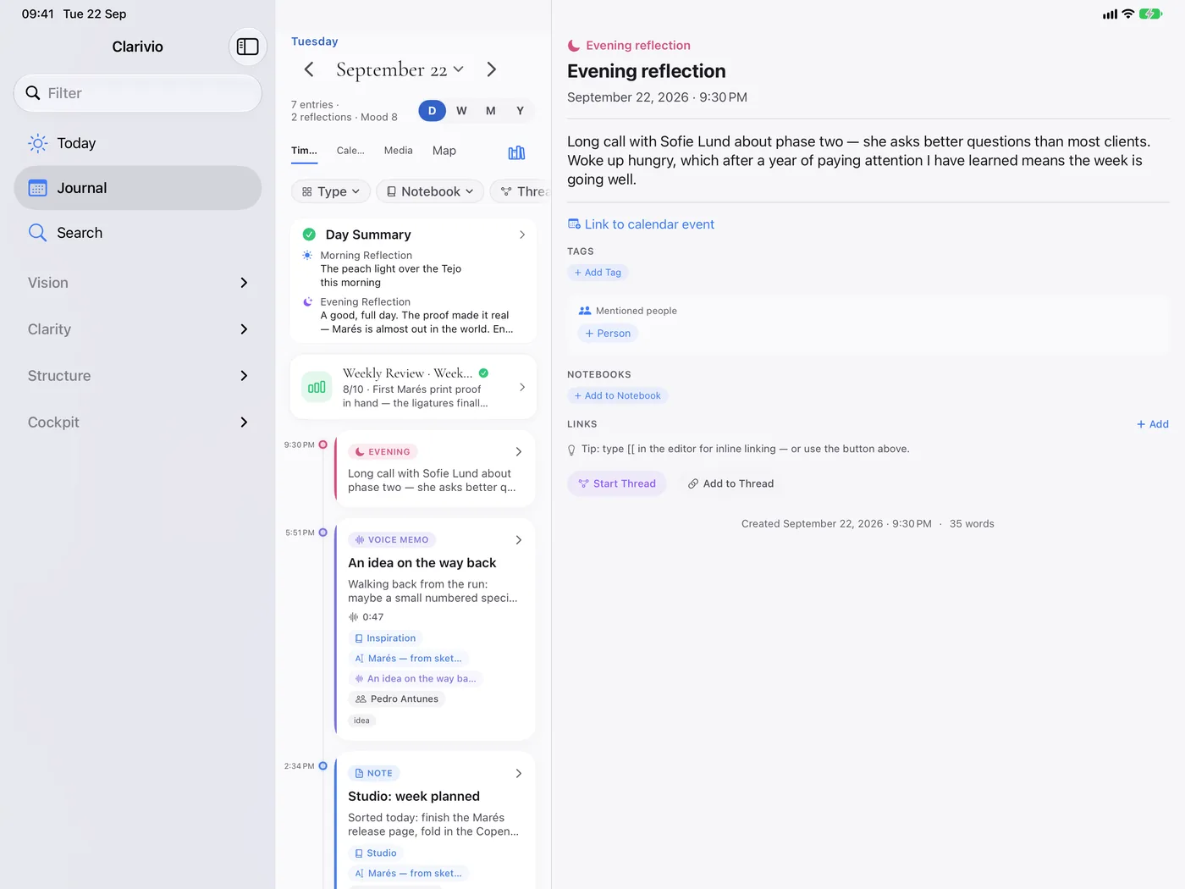Open the Pedro Antunes person chip

tap(397, 699)
